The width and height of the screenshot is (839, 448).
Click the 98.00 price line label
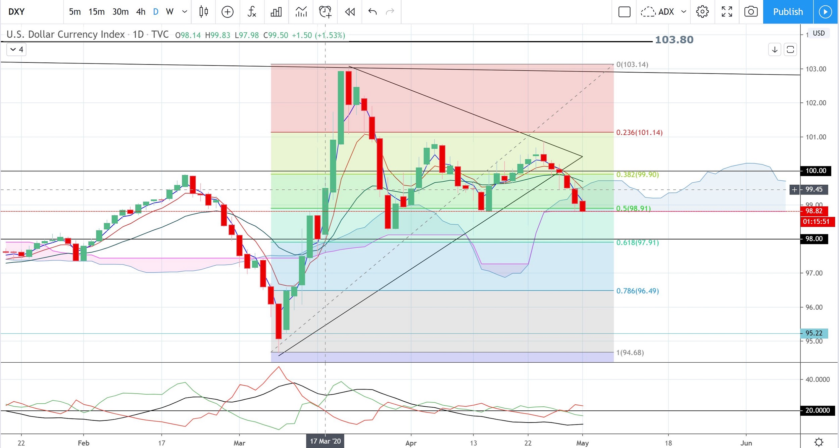(814, 239)
